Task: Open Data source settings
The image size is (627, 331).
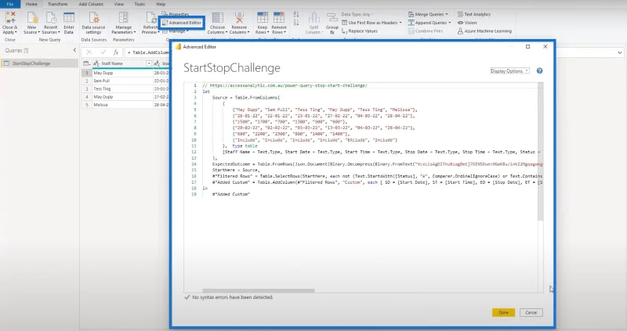Action: (x=93, y=23)
